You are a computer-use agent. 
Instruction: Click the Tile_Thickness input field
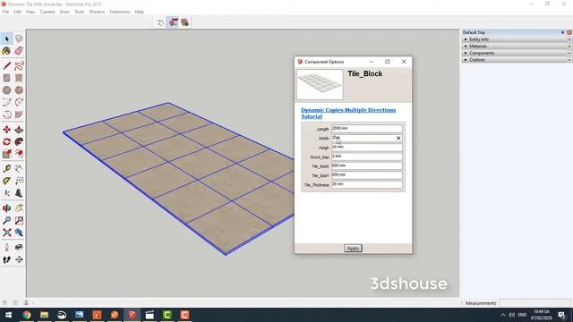367,185
